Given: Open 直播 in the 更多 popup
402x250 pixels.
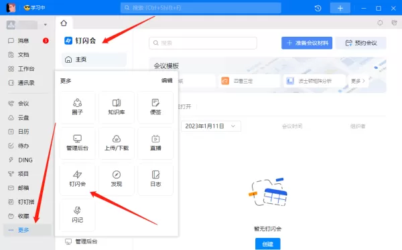Looking at the screenshot, I should [155, 143].
